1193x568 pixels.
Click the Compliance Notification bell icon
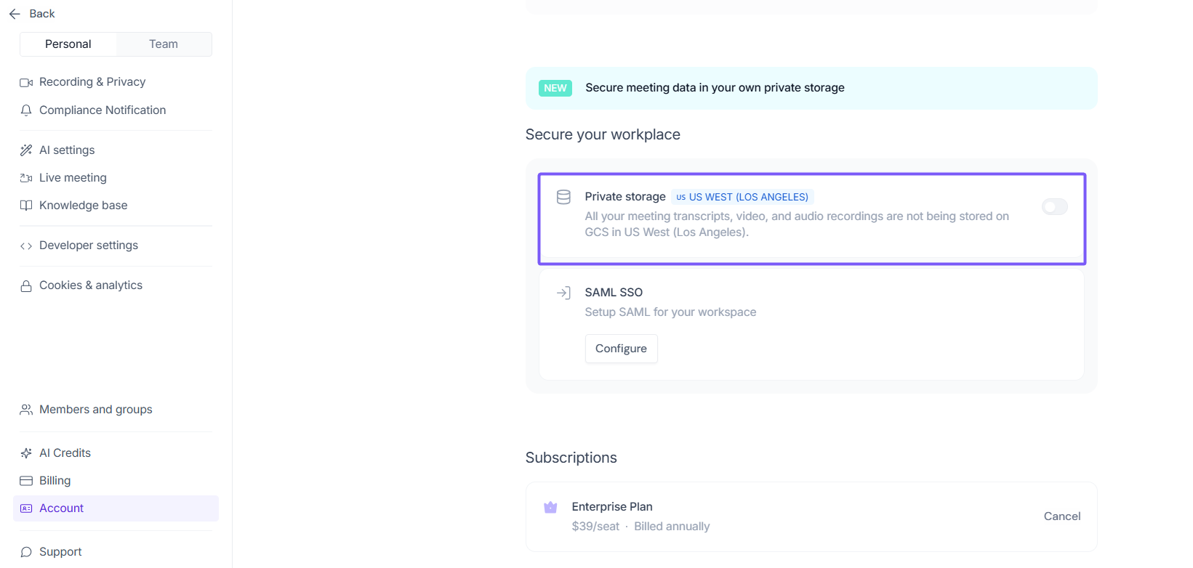pos(26,110)
